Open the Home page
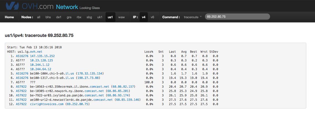315x126 pixels. [9, 17]
